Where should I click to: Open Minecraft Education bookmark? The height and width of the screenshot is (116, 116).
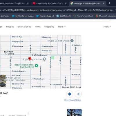coord(106,16)
